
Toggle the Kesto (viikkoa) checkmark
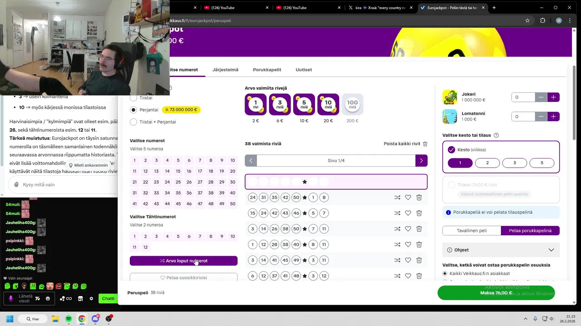(451, 150)
